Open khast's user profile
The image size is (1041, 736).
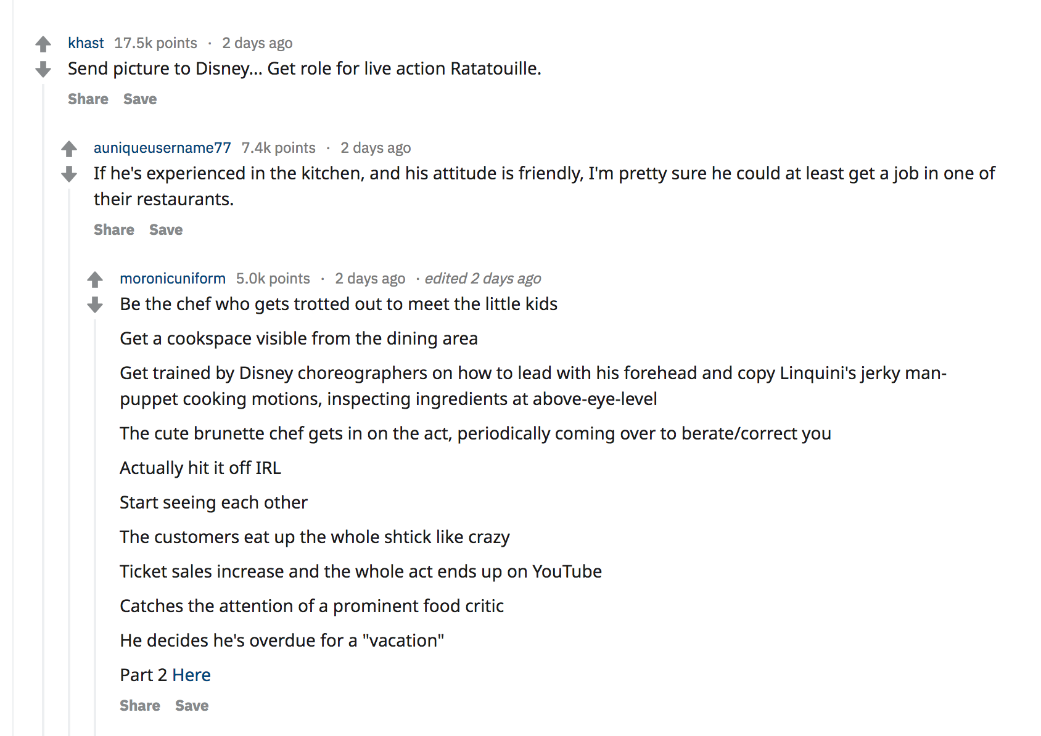pos(86,43)
